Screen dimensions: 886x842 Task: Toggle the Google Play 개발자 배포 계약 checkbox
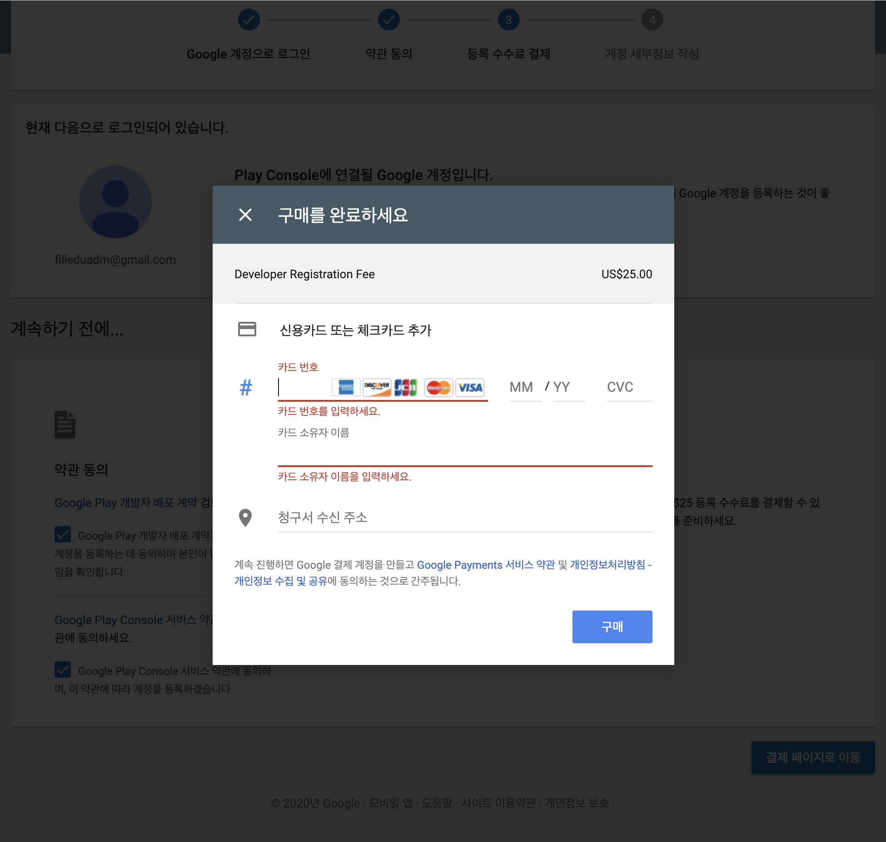(x=63, y=535)
